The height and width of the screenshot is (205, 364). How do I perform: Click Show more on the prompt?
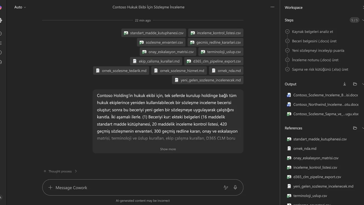coord(168,149)
